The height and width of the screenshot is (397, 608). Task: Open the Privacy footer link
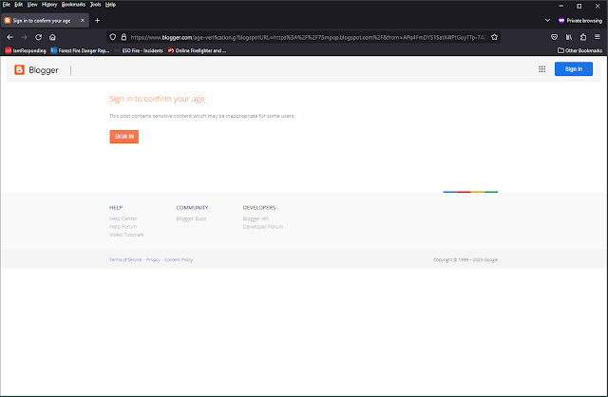tap(153, 259)
